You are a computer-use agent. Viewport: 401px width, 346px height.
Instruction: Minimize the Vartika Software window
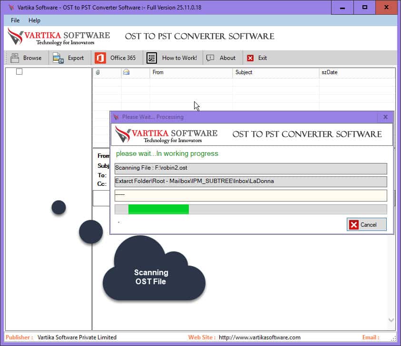coord(342,8)
